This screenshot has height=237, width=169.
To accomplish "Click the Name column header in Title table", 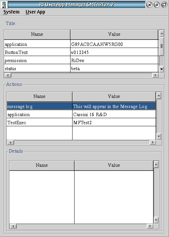I will click(37, 34).
